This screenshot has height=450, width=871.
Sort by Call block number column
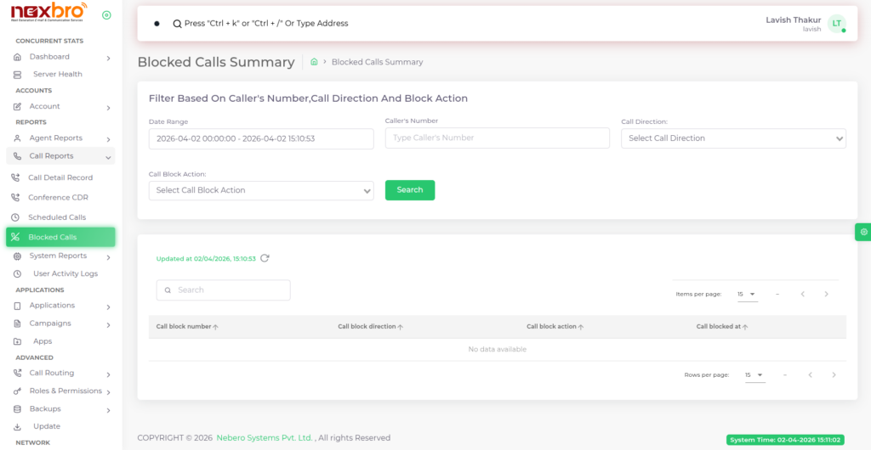(x=187, y=326)
